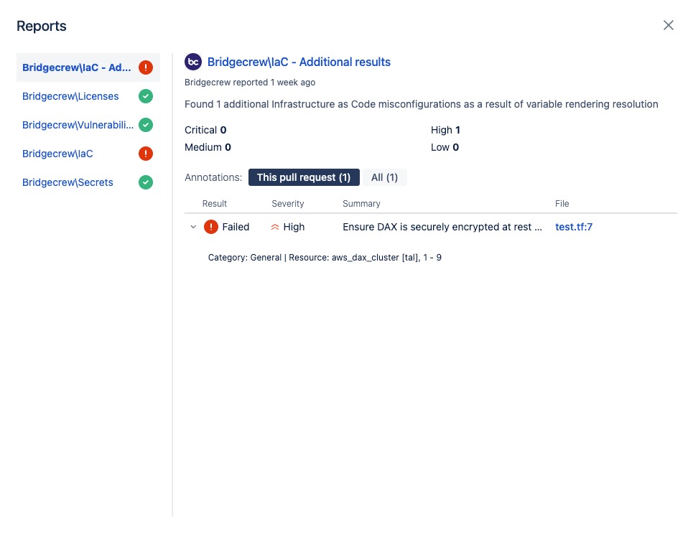Click the Medium 0 count
This screenshot has width=693, height=539.
[x=208, y=147]
